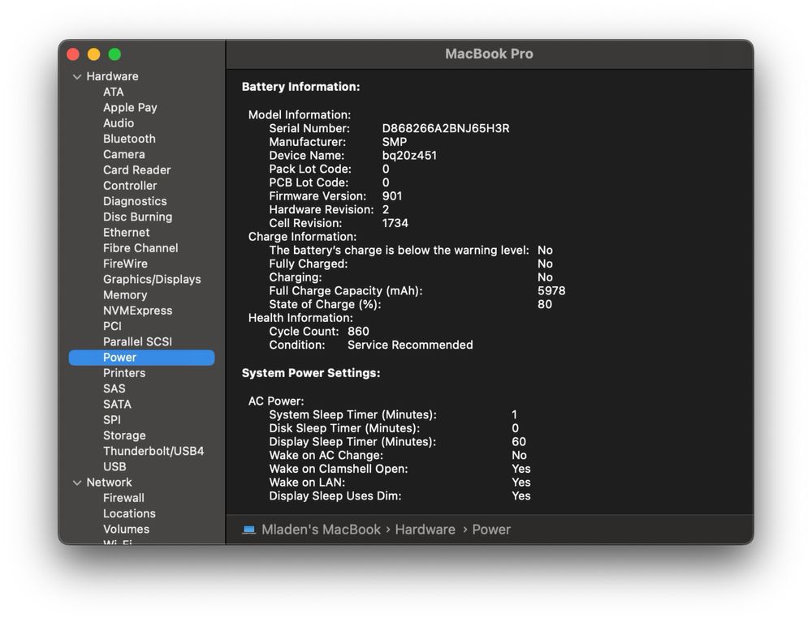Select NVMExpress in the sidebar
Image resolution: width=812 pixels, height=622 pixels.
[138, 311]
